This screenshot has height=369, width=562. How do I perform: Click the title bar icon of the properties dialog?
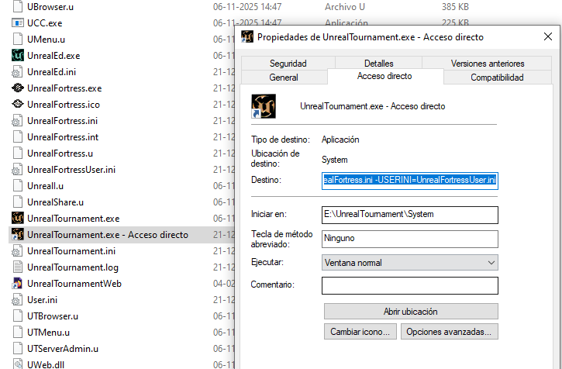tap(247, 37)
